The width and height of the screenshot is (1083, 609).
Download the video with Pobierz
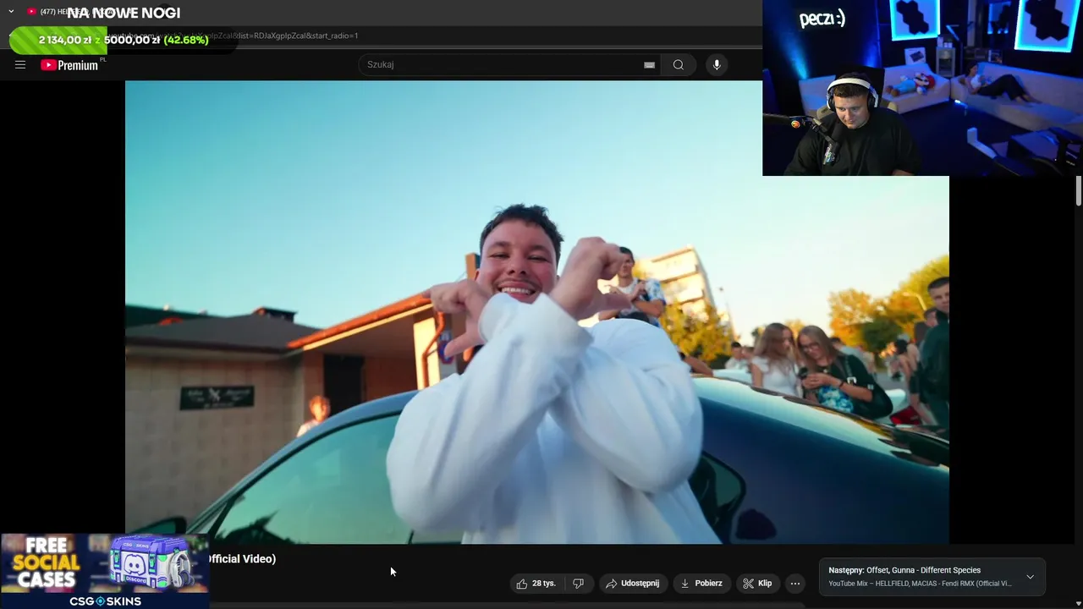pyautogui.click(x=701, y=583)
